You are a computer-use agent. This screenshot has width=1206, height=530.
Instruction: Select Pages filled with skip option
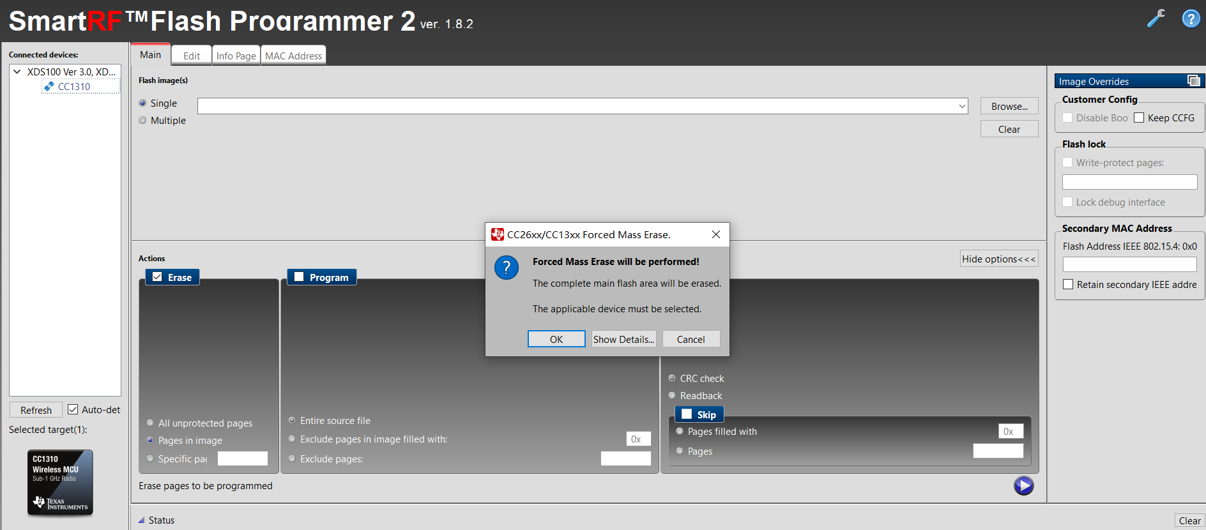[x=680, y=431]
